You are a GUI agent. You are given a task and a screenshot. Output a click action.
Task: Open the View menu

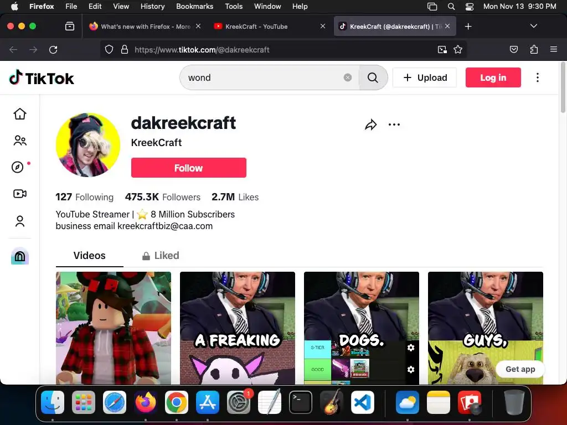pos(121,6)
